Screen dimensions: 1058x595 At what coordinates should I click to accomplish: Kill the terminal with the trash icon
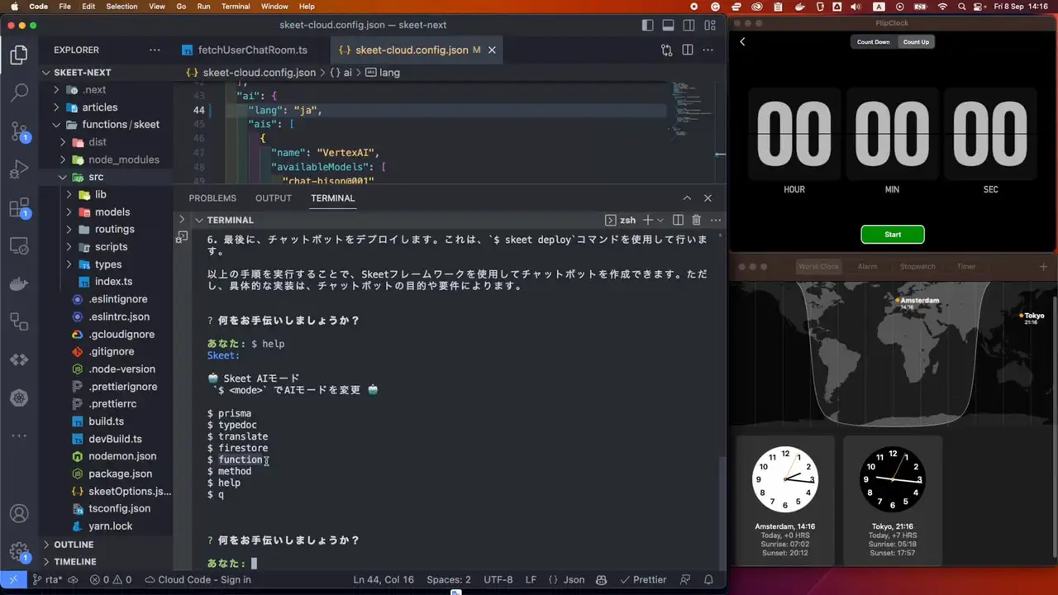(696, 220)
